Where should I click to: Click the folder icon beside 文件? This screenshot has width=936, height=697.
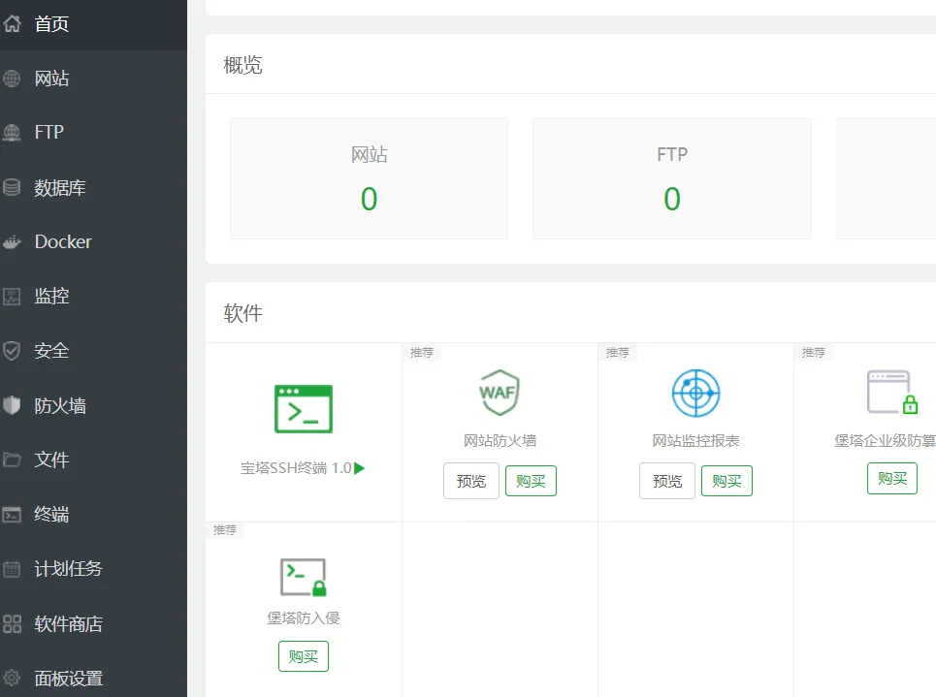(12, 459)
